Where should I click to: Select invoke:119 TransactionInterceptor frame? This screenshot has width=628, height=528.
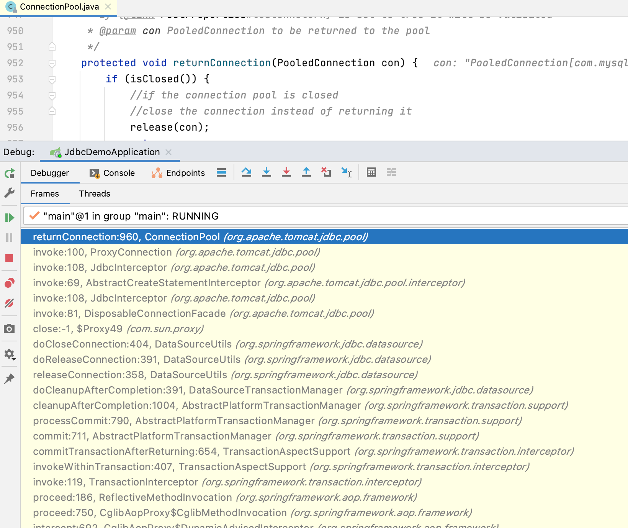(x=324, y=482)
